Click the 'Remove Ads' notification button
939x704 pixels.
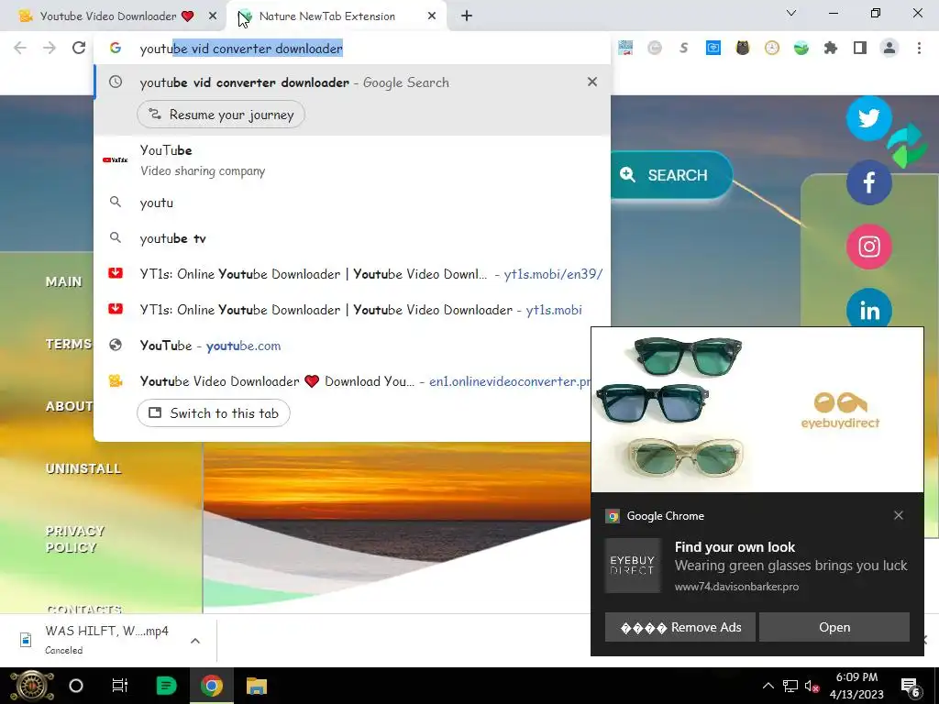(x=680, y=627)
